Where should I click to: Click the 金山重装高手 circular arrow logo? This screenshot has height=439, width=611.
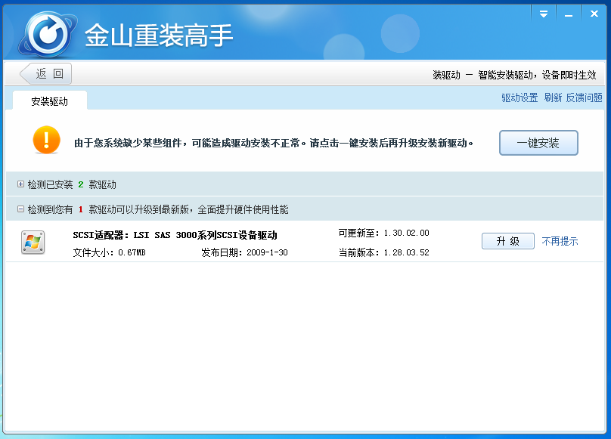pyautogui.click(x=49, y=34)
